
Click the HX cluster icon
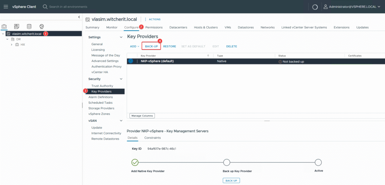[17, 45]
